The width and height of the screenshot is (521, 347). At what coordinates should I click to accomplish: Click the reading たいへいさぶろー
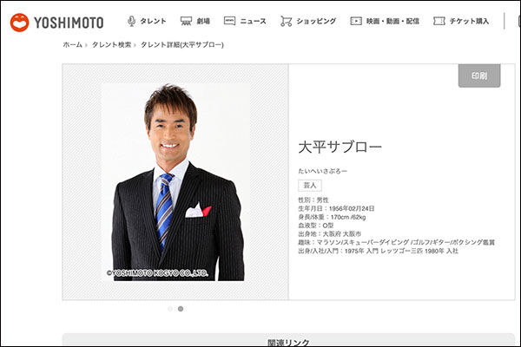point(322,171)
